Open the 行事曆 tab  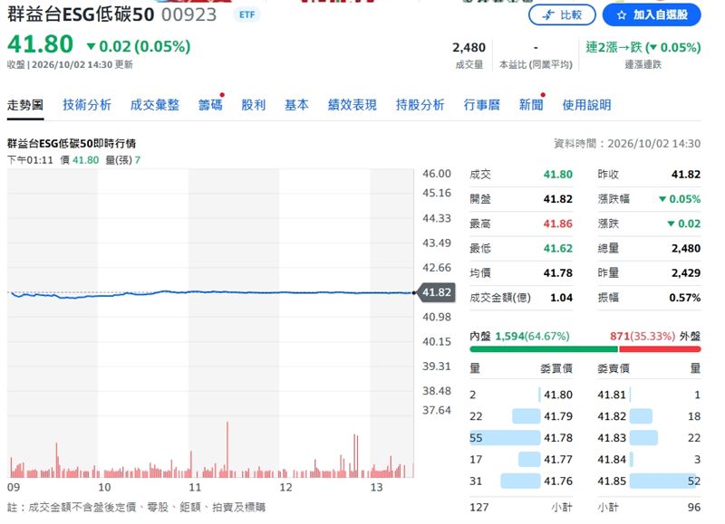[x=482, y=105]
